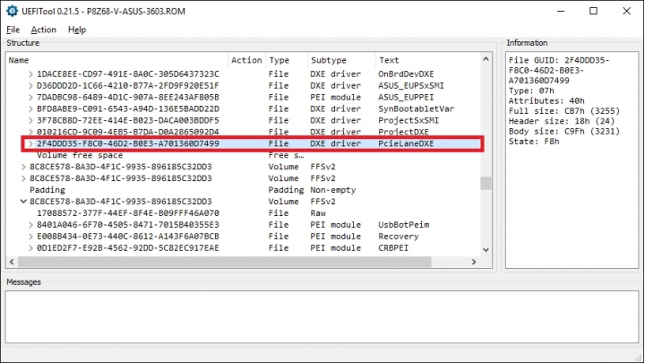Expand the ASUS_EUPPEI file entry
Viewport: 645px width, 363px height.
tap(30, 97)
